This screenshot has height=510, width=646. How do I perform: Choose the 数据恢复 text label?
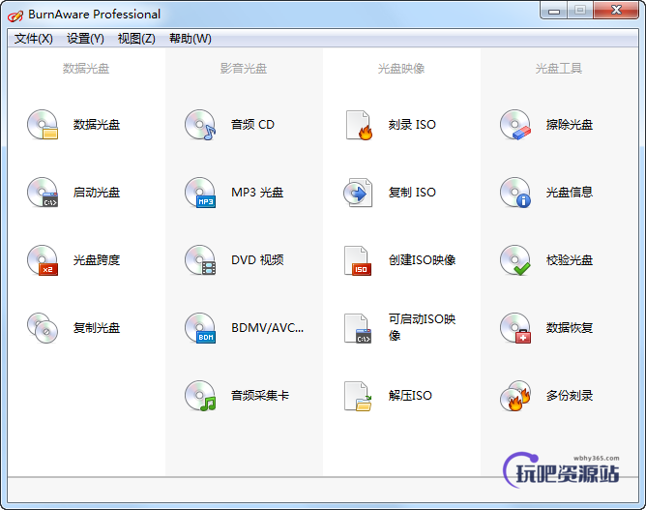click(x=570, y=328)
